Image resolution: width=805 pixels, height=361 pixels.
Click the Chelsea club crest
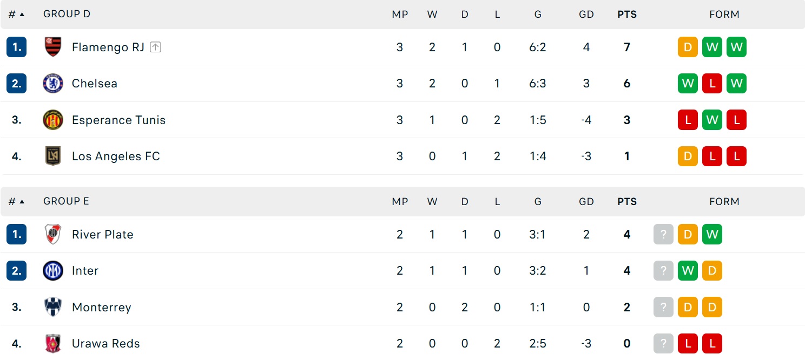(53, 83)
